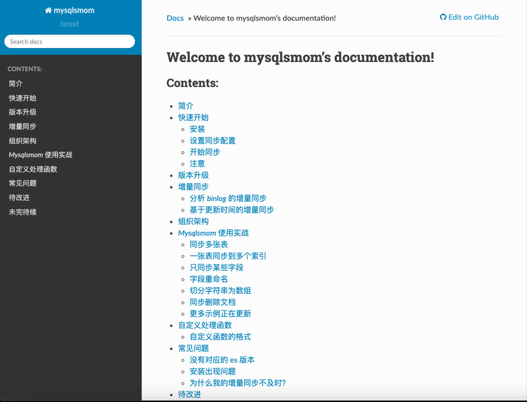This screenshot has width=527, height=402.
Task: Open sidebar item 增量同步
Action: coord(22,127)
